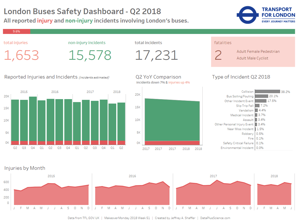Click the Bus Soiling/Fouling 20.1% bar
This screenshot has width=298, height=223.
click(x=261, y=96)
